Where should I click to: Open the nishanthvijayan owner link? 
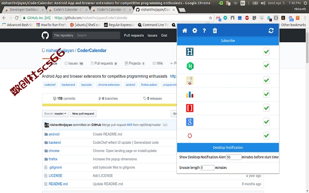60,50
